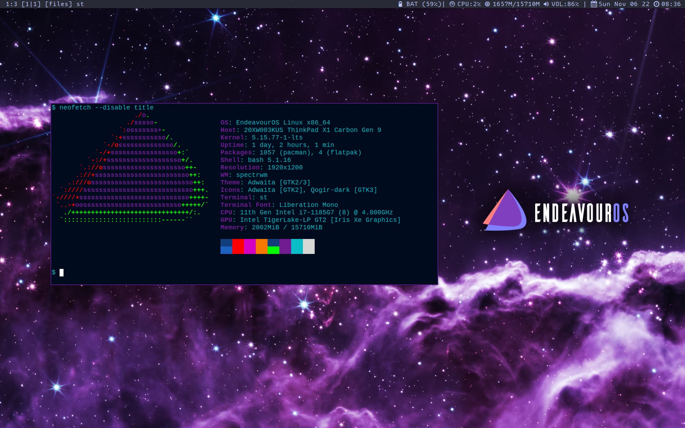685x428 pixels.
Task: Click the volume speaker icon
Action: [x=546, y=4]
